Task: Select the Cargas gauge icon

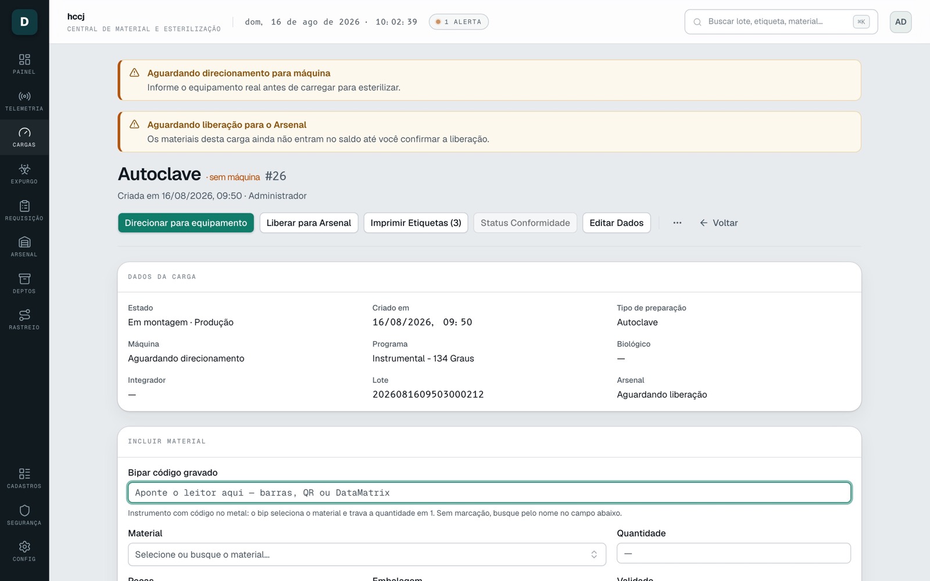Action: (x=24, y=132)
